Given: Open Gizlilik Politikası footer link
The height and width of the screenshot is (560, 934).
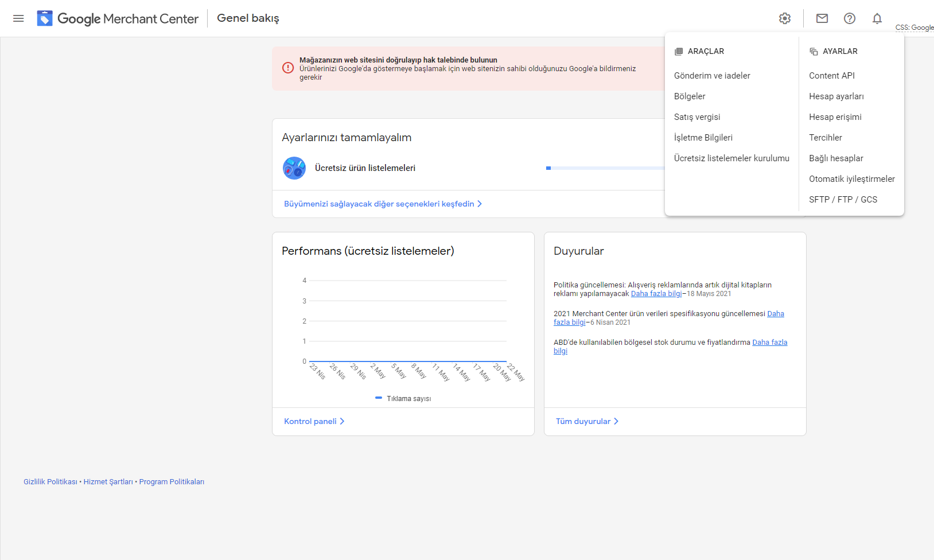Looking at the screenshot, I should point(50,482).
